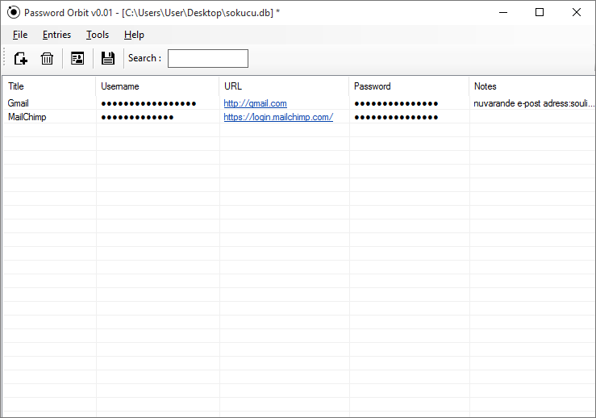596x418 pixels.
Task: Maximize the Password Orbit window
Action: click(540, 13)
